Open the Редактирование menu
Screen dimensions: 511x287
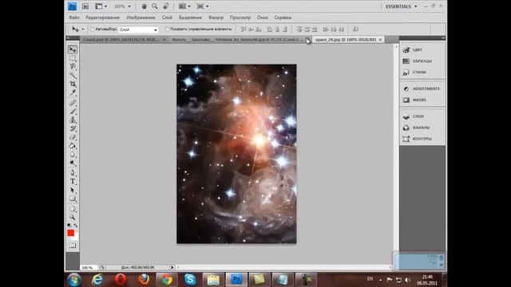102,18
